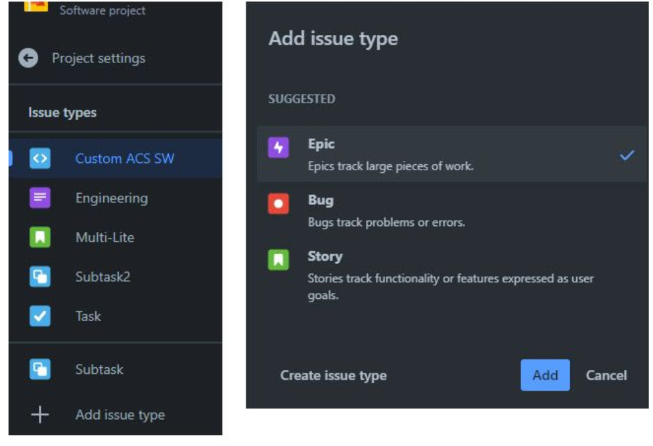This screenshot has height=446, width=653.
Task: Confirm with the blue Add button
Action: coord(545,375)
